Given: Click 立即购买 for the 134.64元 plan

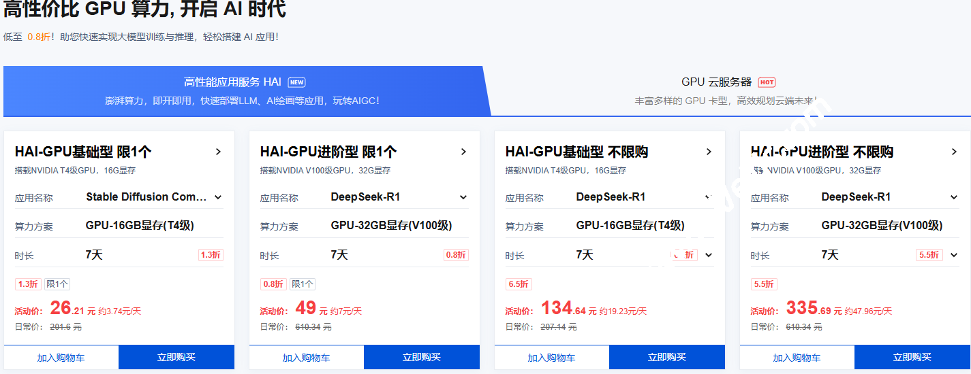Looking at the screenshot, I should click(667, 357).
